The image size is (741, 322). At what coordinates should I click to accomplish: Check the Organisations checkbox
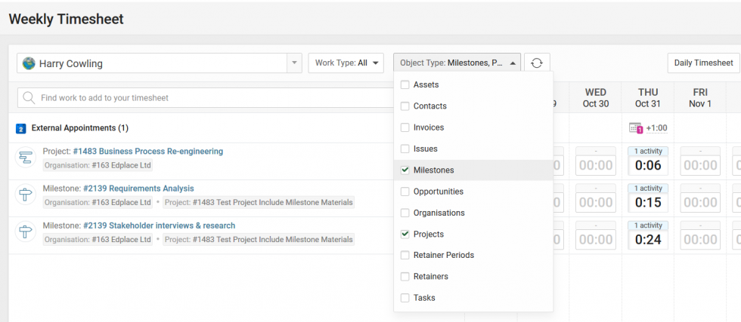pos(405,213)
